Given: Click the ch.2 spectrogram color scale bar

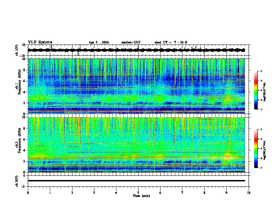Looking at the screenshot, I should (x=256, y=149).
